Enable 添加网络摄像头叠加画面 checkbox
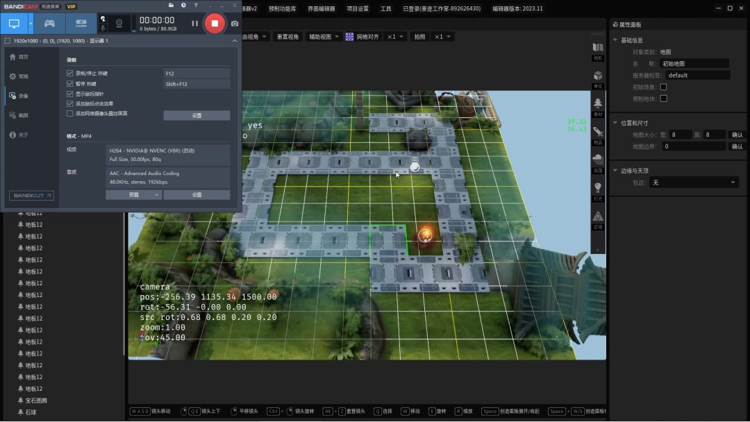The width and height of the screenshot is (750, 422). click(x=69, y=113)
